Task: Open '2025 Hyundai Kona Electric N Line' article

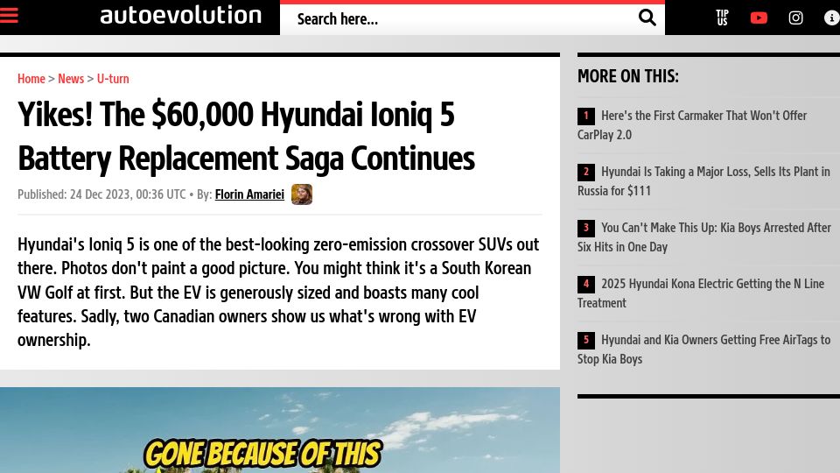Action: pyautogui.click(x=701, y=293)
